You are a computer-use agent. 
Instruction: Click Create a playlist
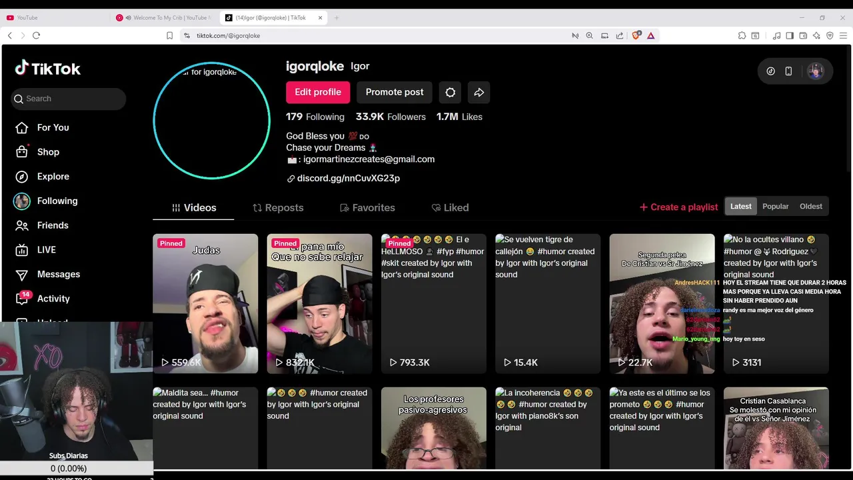coord(678,207)
